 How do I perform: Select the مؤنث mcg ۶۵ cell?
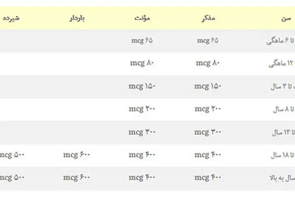click(142, 40)
